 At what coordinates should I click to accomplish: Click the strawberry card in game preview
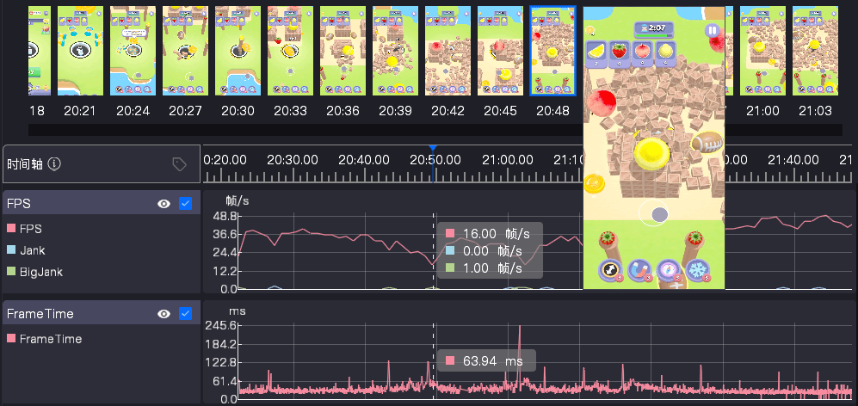pos(619,51)
